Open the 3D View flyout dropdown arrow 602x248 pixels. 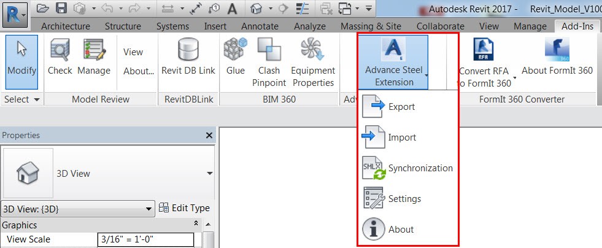tap(270, 9)
